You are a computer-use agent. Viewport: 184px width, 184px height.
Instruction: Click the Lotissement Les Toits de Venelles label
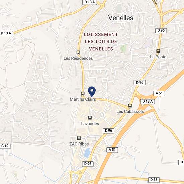[101, 41]
